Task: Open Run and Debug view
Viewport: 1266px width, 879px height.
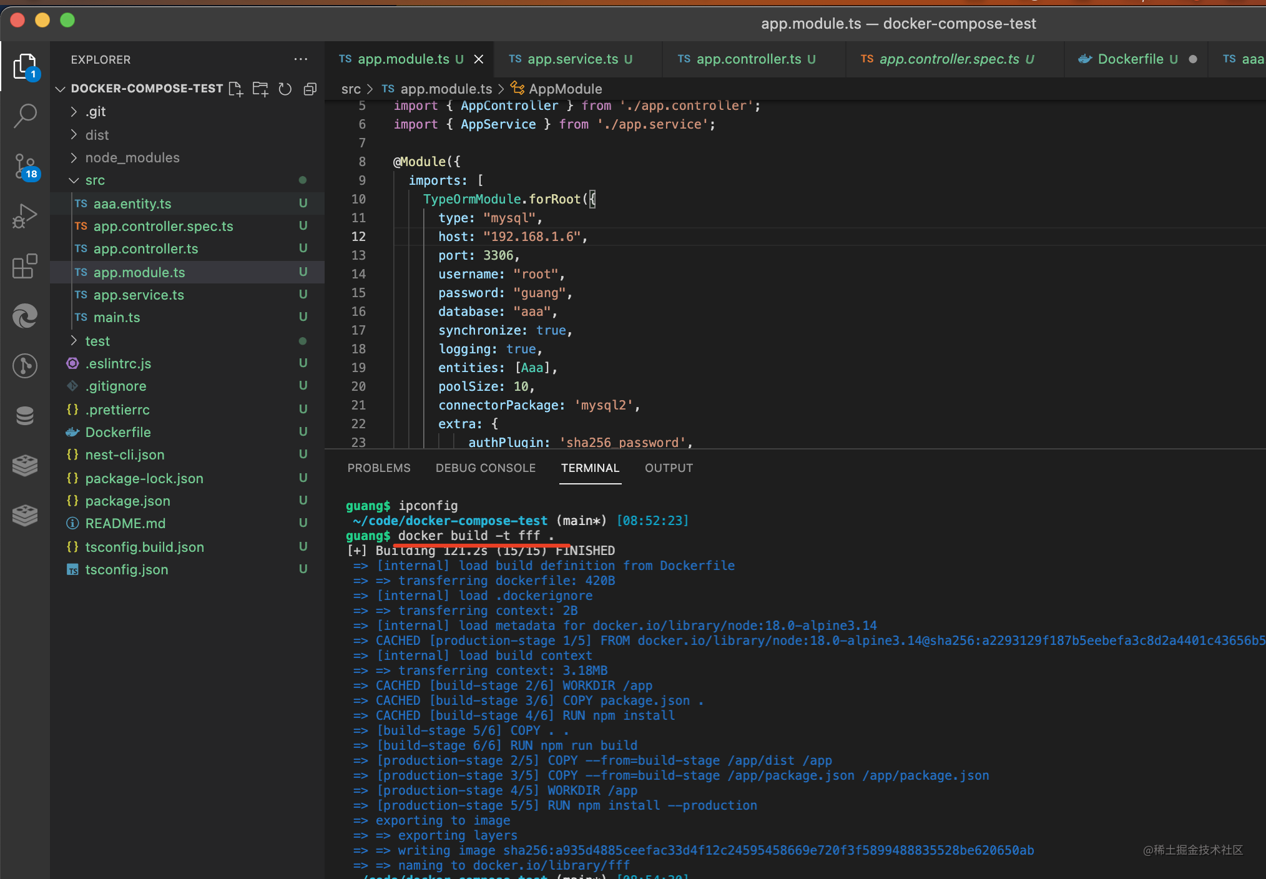Action: tap(25, 216)
